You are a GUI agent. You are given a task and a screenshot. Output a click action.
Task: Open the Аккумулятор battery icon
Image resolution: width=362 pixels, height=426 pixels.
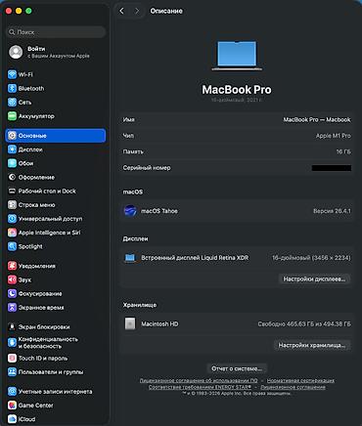click(12, 116)
